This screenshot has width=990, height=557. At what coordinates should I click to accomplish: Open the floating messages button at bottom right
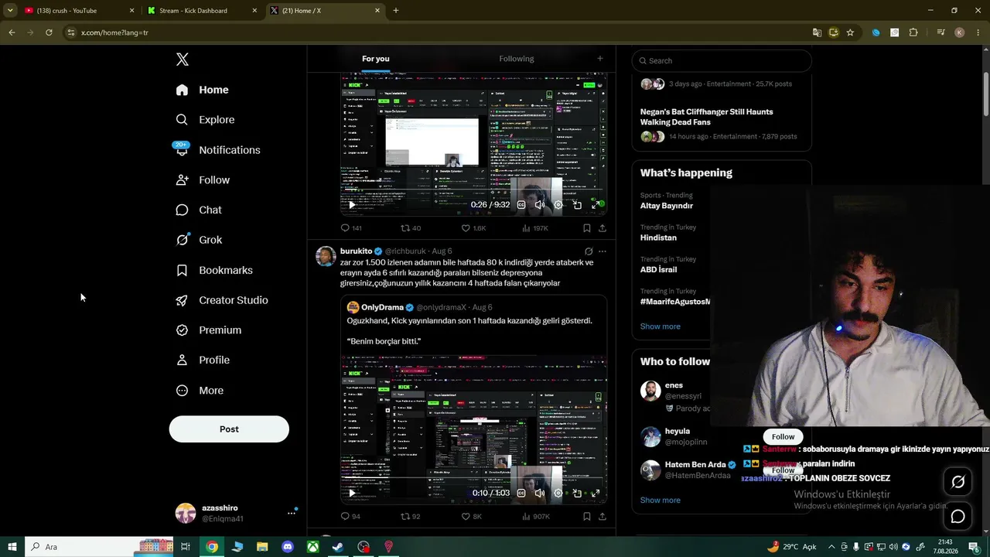(x=958, y=516)
